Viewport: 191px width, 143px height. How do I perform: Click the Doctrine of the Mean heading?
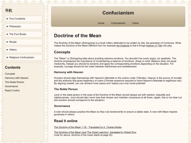point(77,36)
